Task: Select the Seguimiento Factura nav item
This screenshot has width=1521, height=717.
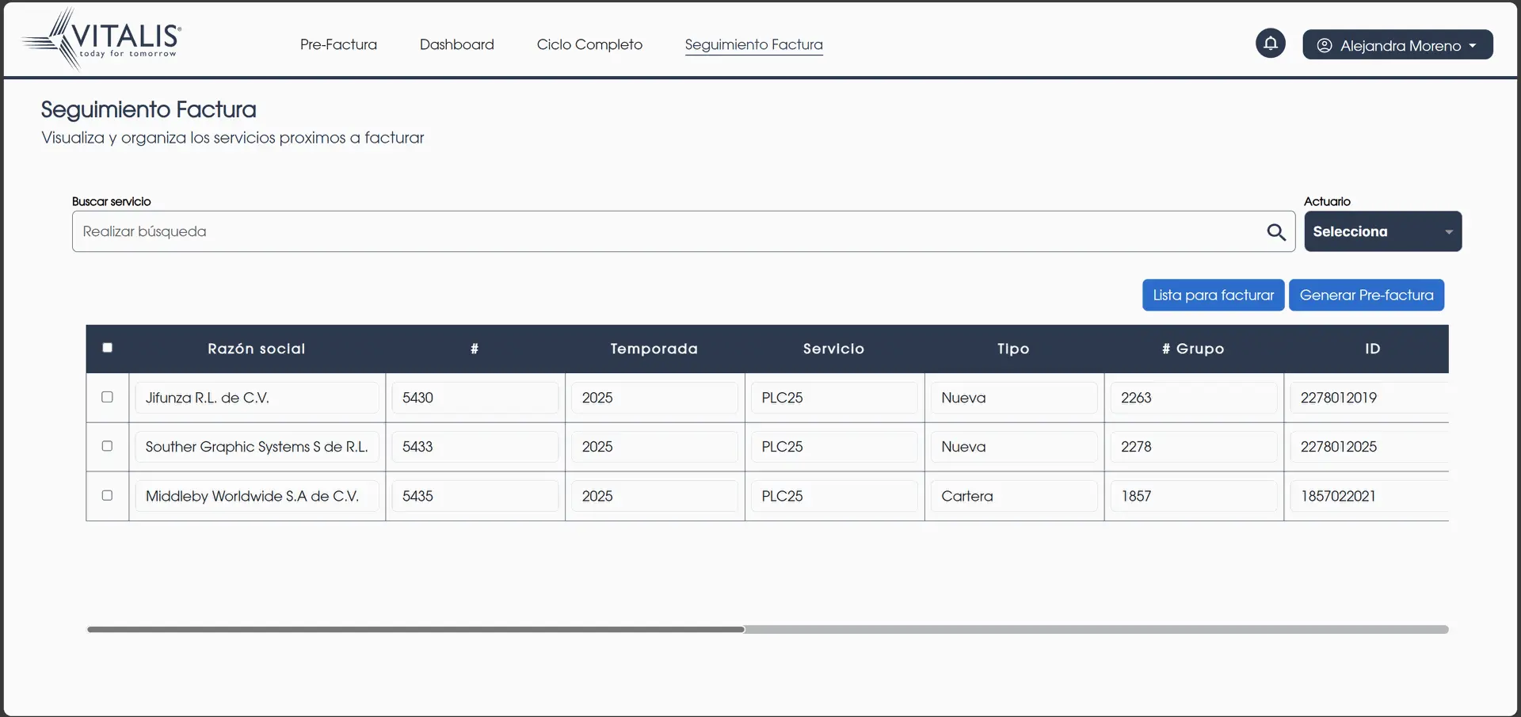Action: tap(753, 45)
